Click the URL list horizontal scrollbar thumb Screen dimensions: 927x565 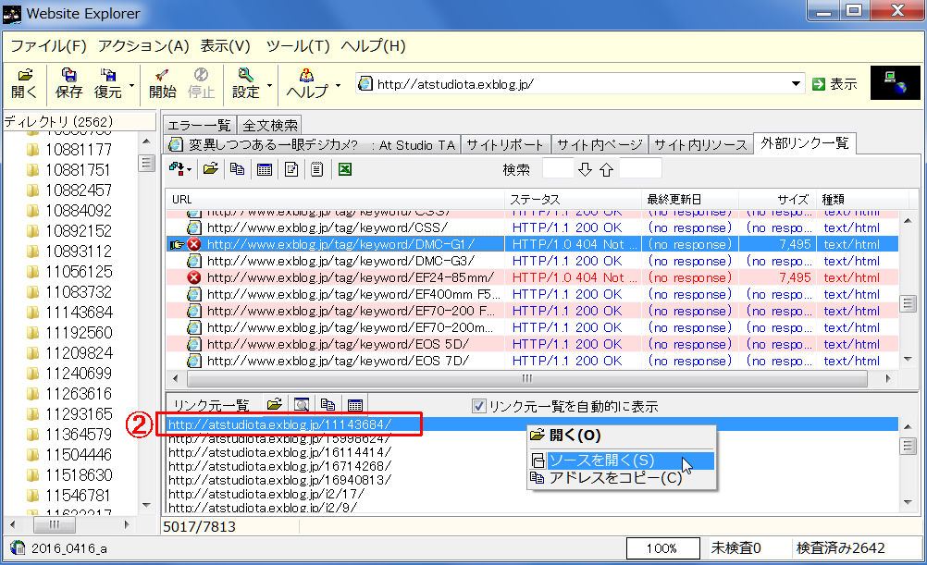[526, 378]
